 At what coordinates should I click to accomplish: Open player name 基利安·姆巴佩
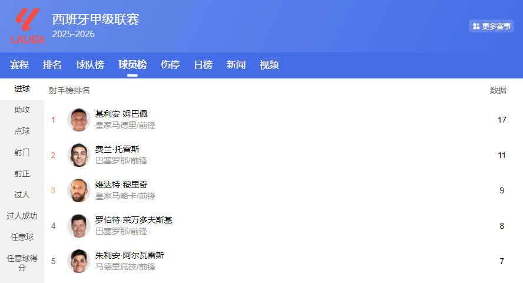tap(121, 114)
